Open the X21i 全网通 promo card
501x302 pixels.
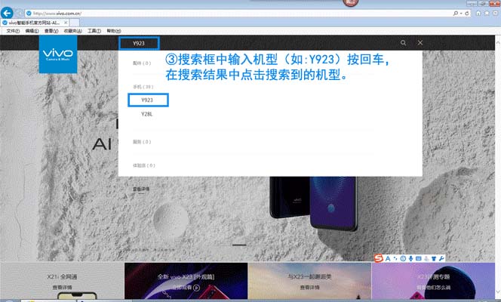(62, 281)
